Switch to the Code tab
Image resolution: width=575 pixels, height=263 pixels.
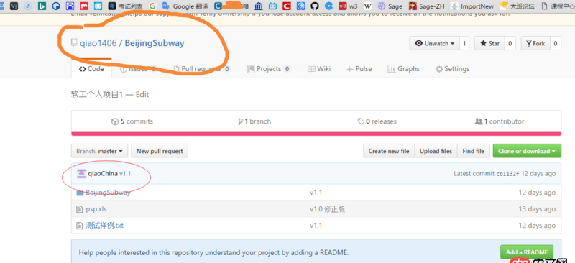(x=91, y=69)
